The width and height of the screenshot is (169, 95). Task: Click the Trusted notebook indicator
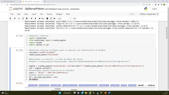(132, 14)
